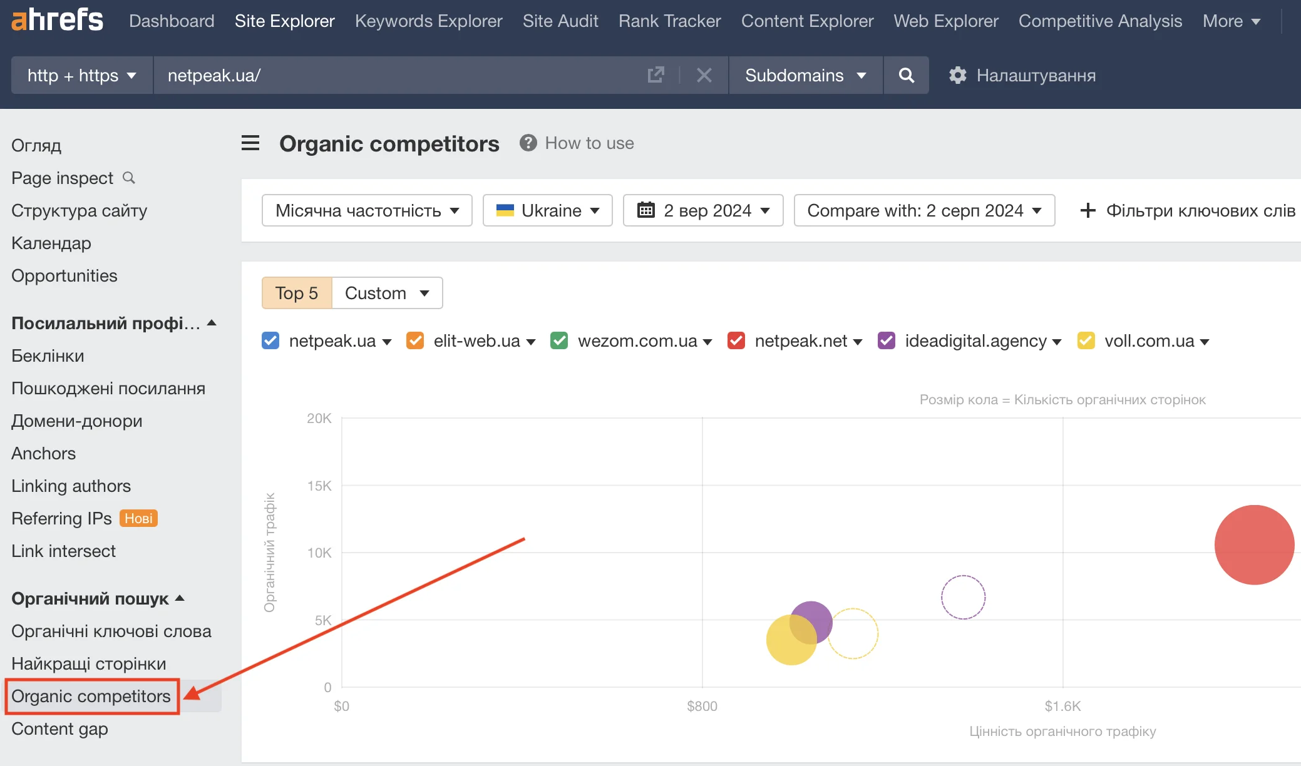Click the How to use question icon
This screenshot has width=1301, height=766.
528,143
